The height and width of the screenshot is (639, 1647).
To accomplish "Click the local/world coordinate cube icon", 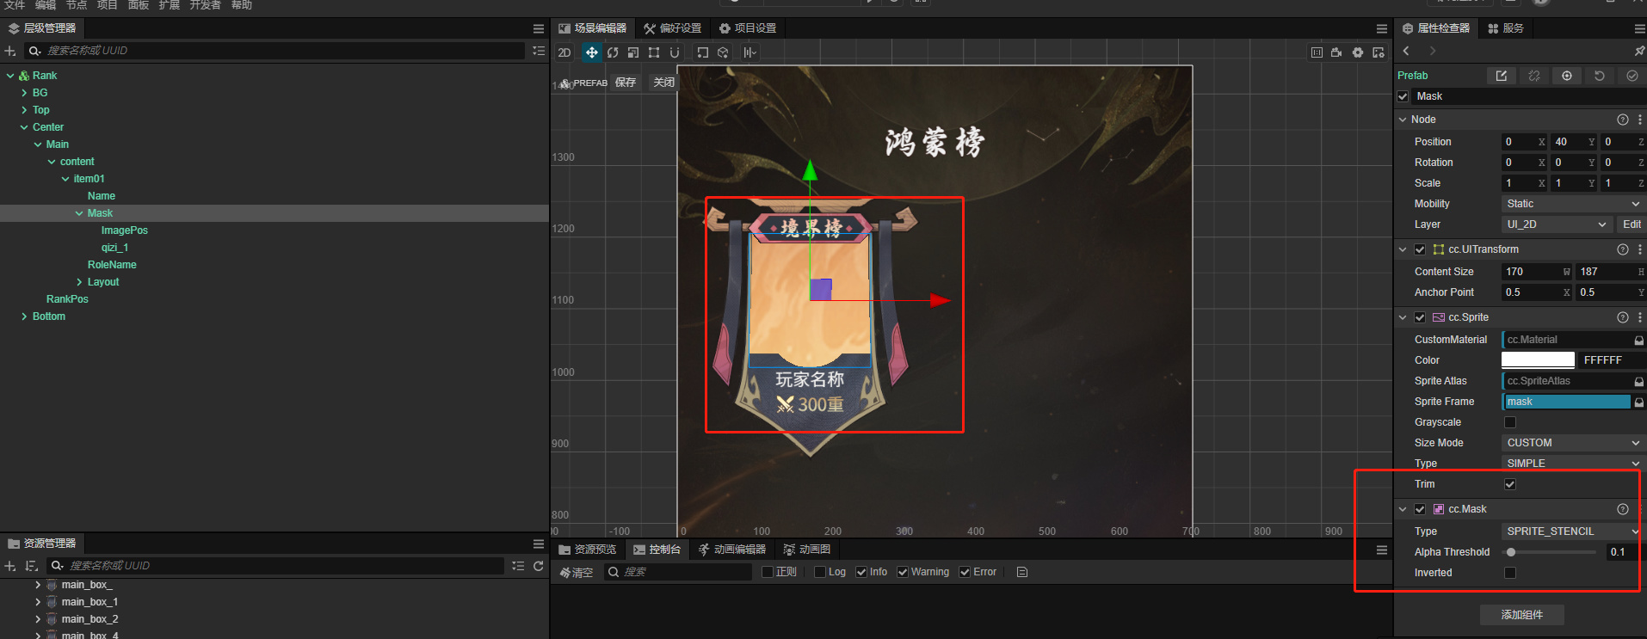I will (x=724, y=52).
